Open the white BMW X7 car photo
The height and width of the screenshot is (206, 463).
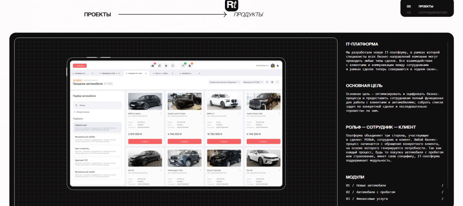pyautogui.click(x=224, y=101)
